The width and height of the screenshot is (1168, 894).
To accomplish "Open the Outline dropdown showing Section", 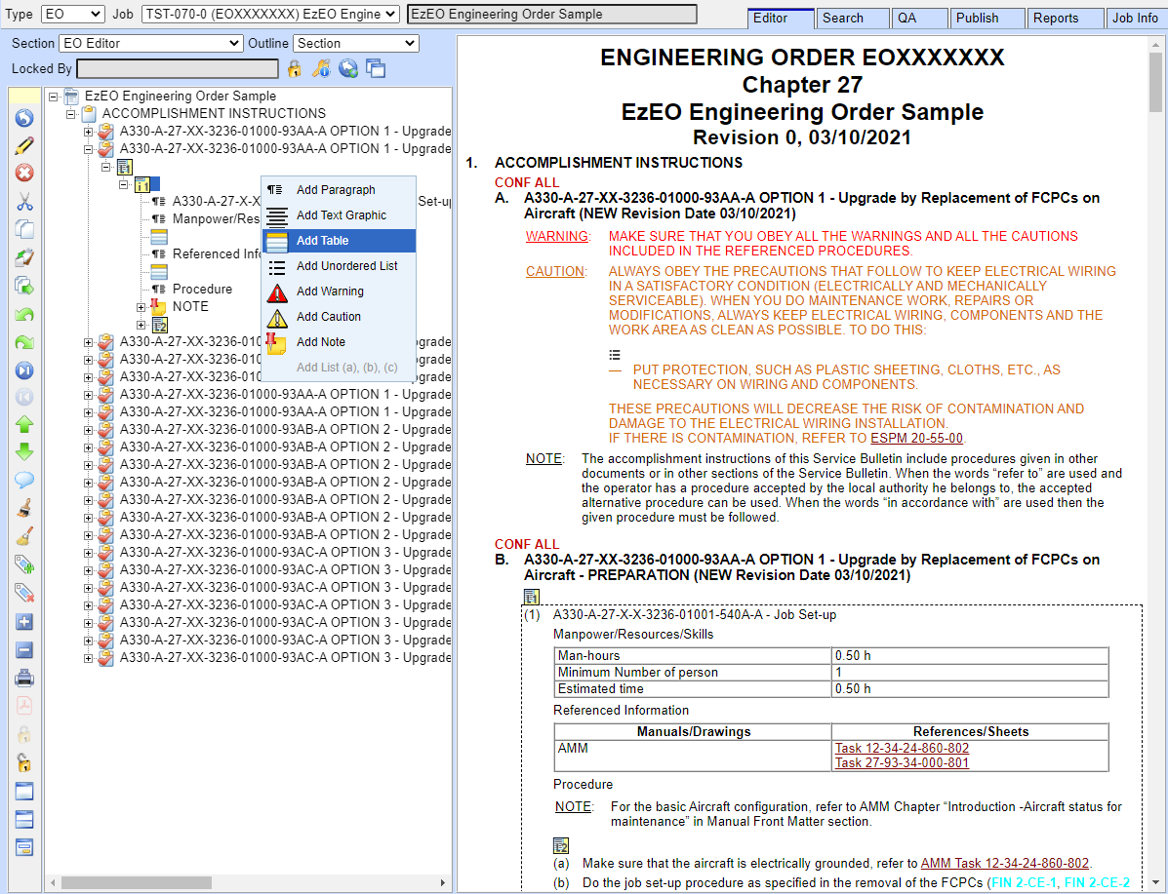I will [x=356, y=43].
